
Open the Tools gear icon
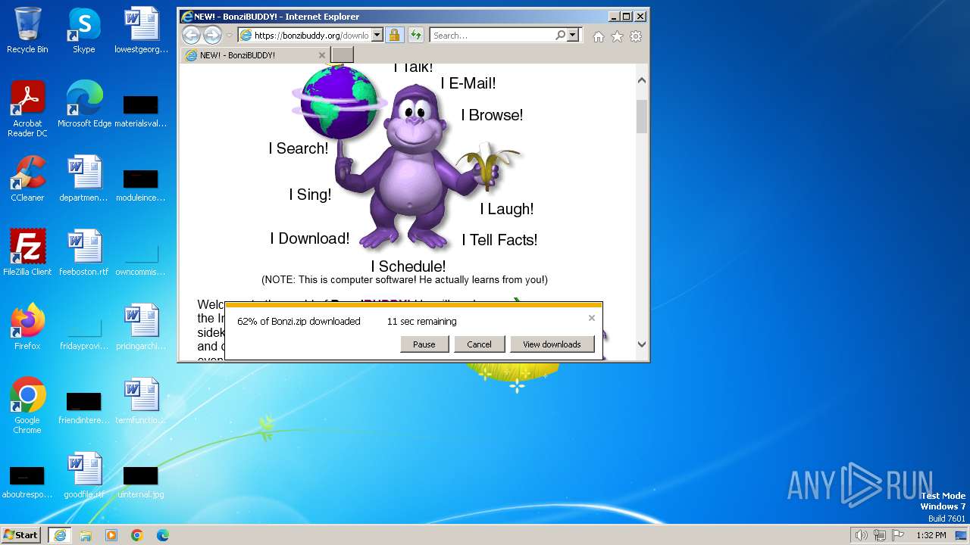[x=636, y=36]
